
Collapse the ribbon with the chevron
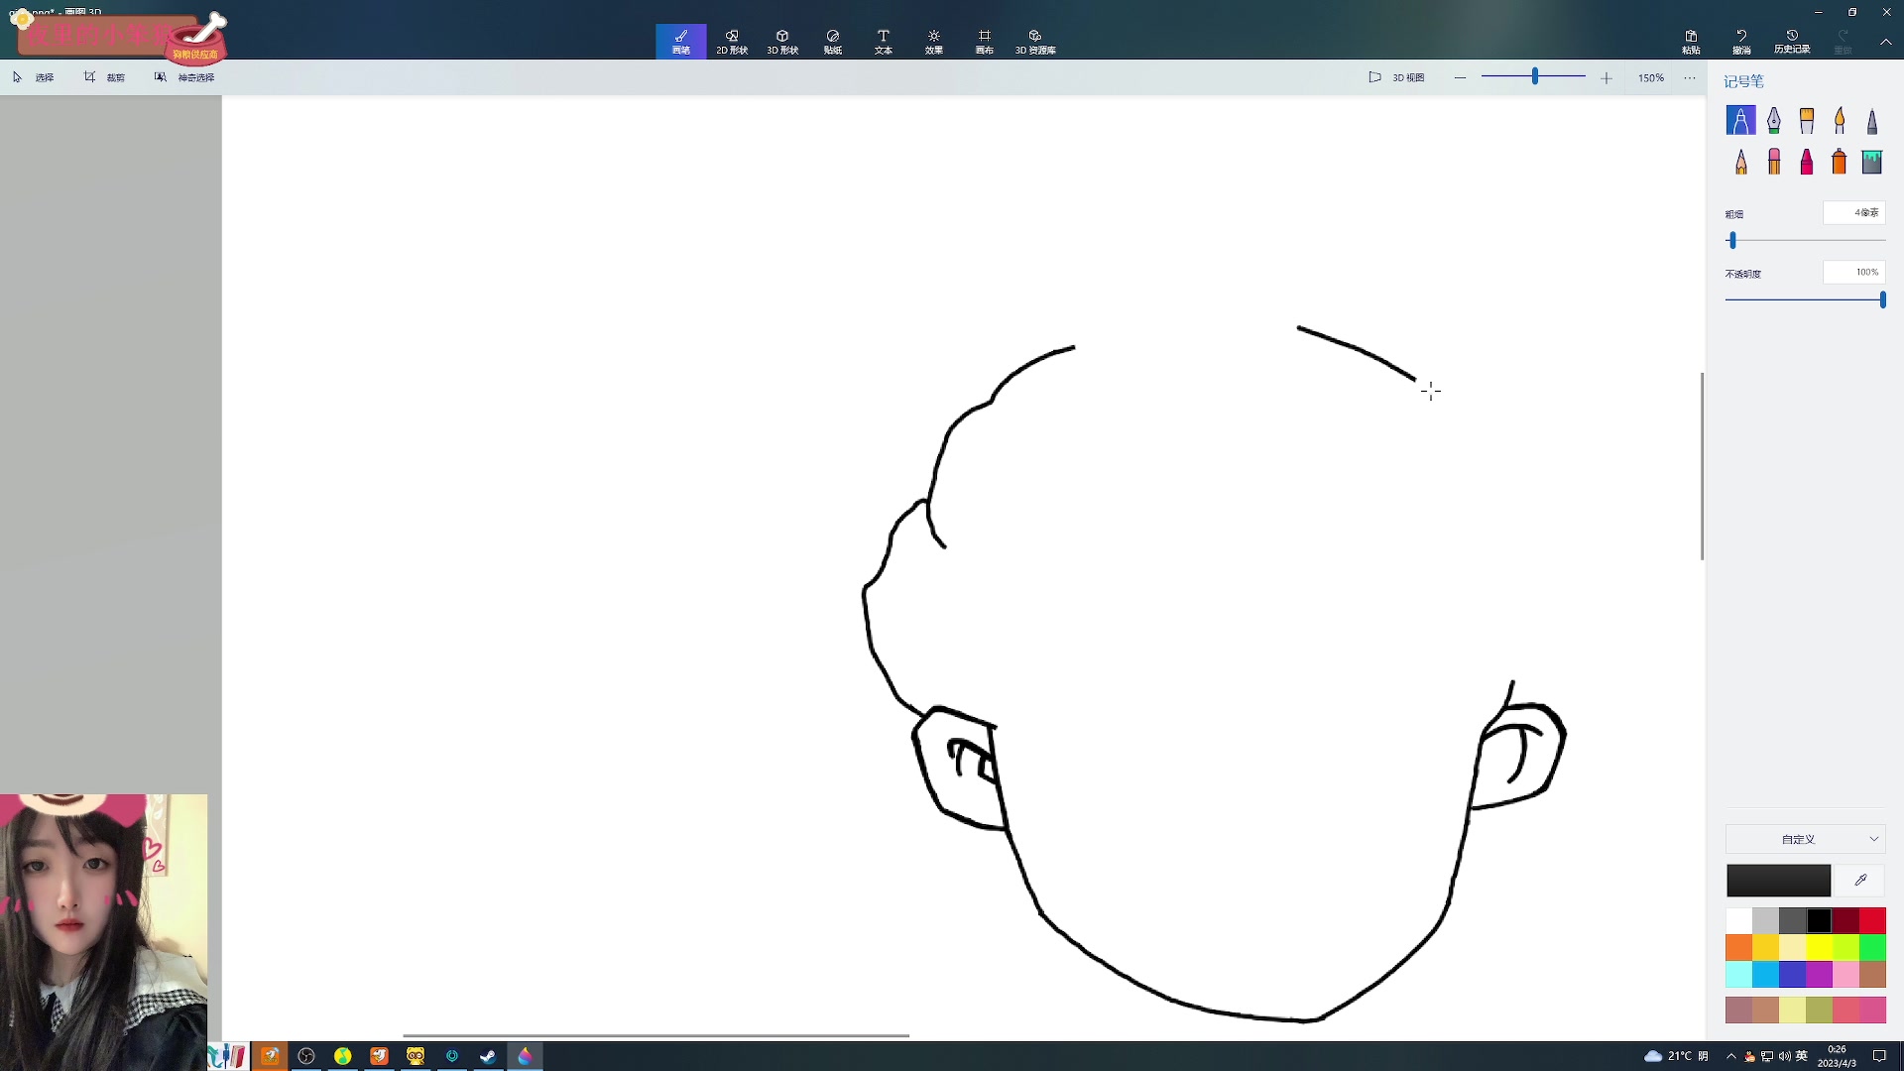(1885, 42)
